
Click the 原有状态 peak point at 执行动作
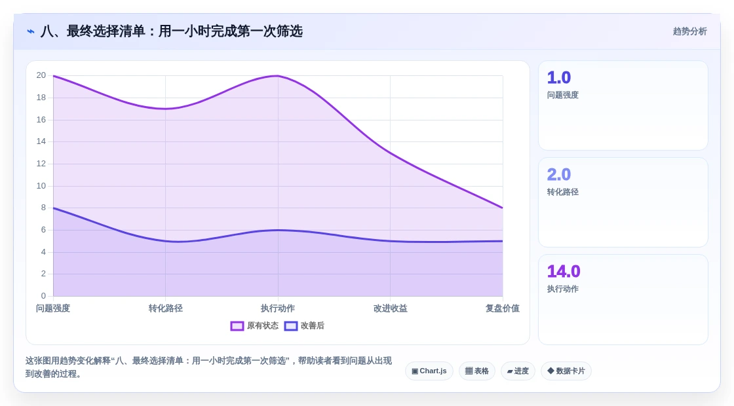click(278, 76)
